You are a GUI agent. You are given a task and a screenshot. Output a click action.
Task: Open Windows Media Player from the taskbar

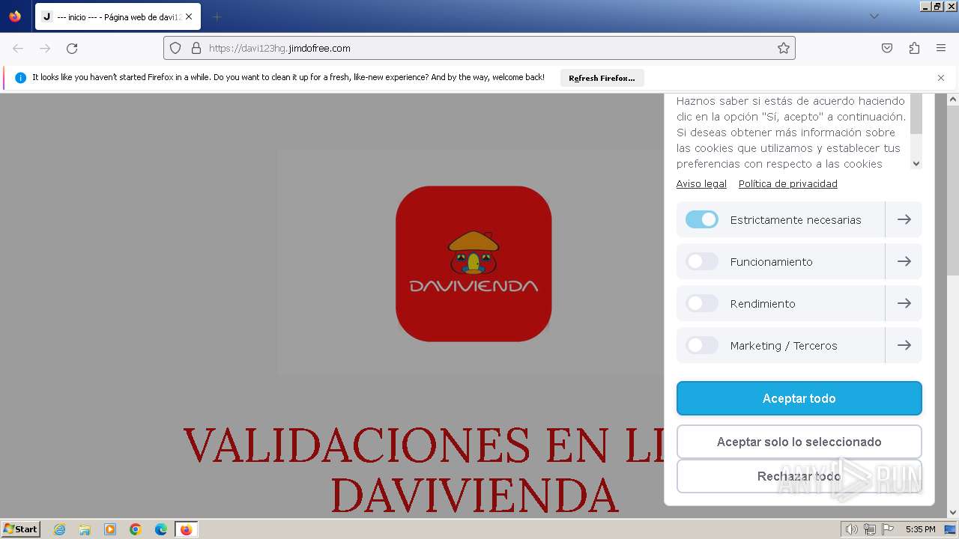point(110,529)
